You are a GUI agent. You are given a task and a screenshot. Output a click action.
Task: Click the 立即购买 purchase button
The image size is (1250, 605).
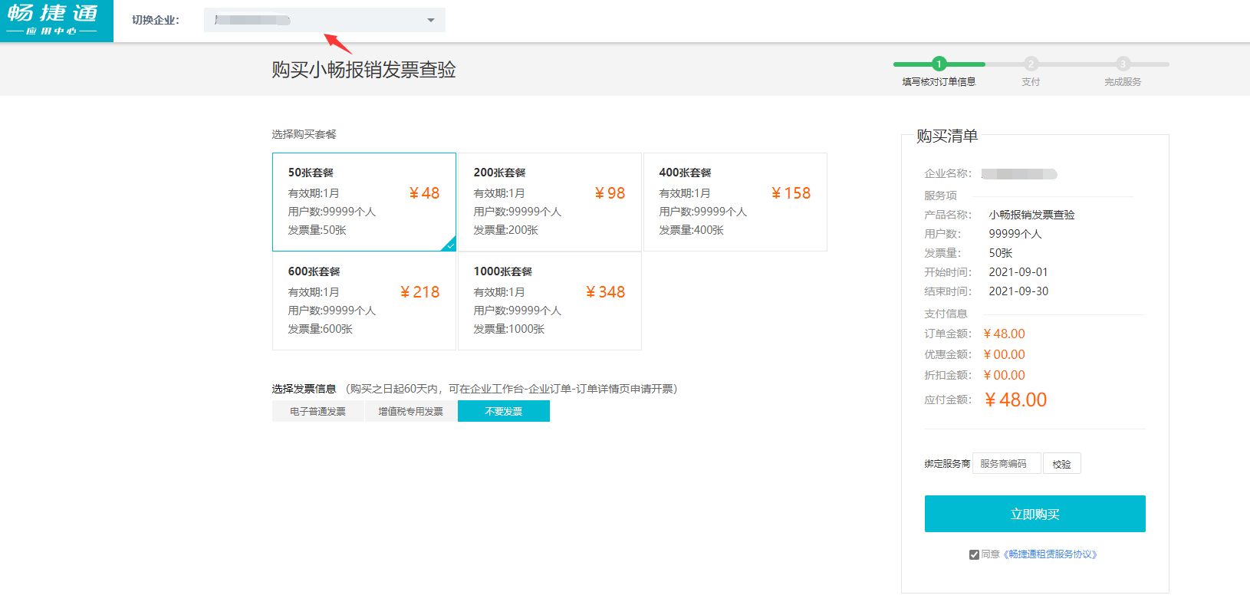click(x=1035, y=514)
